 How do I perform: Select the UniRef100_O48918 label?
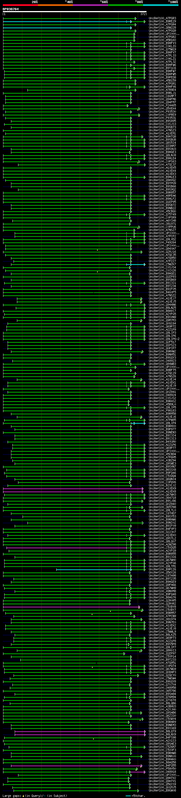(x=162, y=772)
